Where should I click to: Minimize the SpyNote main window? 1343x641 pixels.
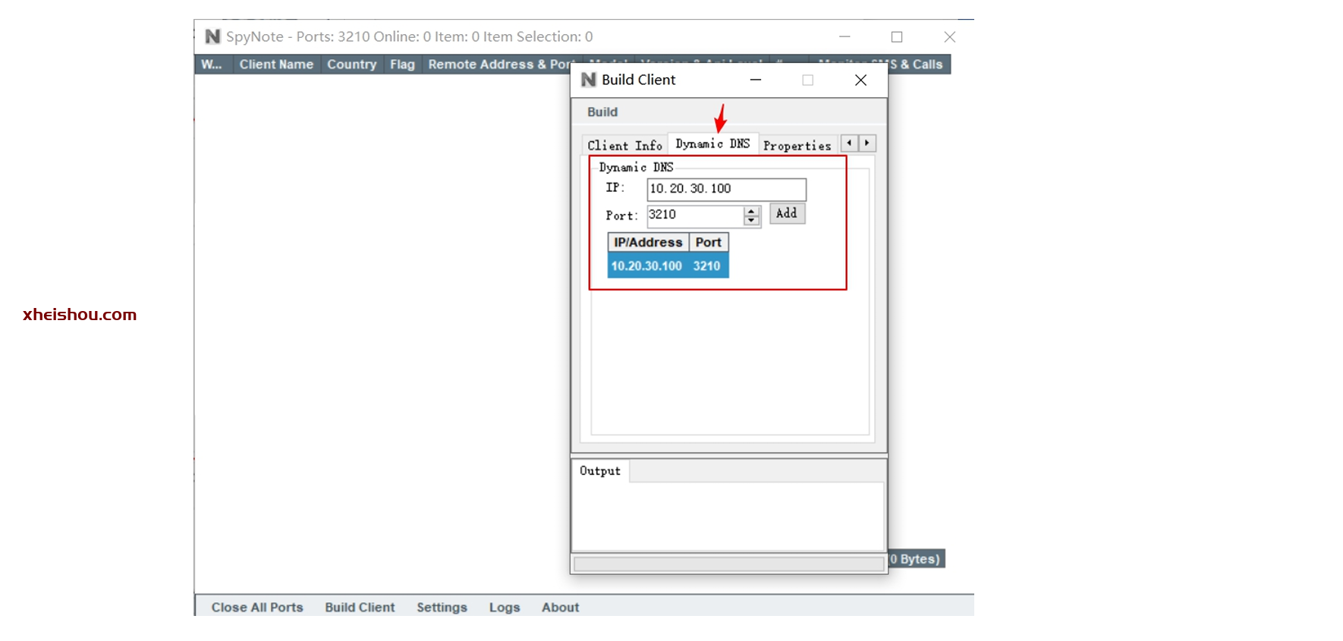pyautogui.click(x=844, y=36)
